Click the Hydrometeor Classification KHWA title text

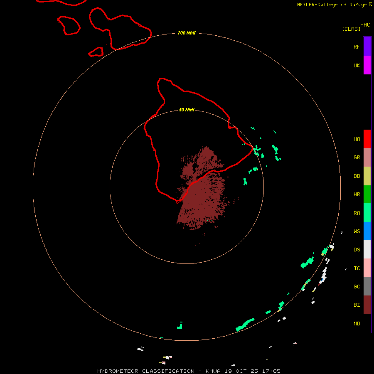[189, 371]
